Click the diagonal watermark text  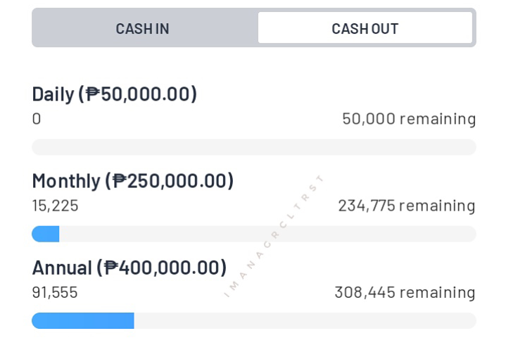tap(274, 236)
